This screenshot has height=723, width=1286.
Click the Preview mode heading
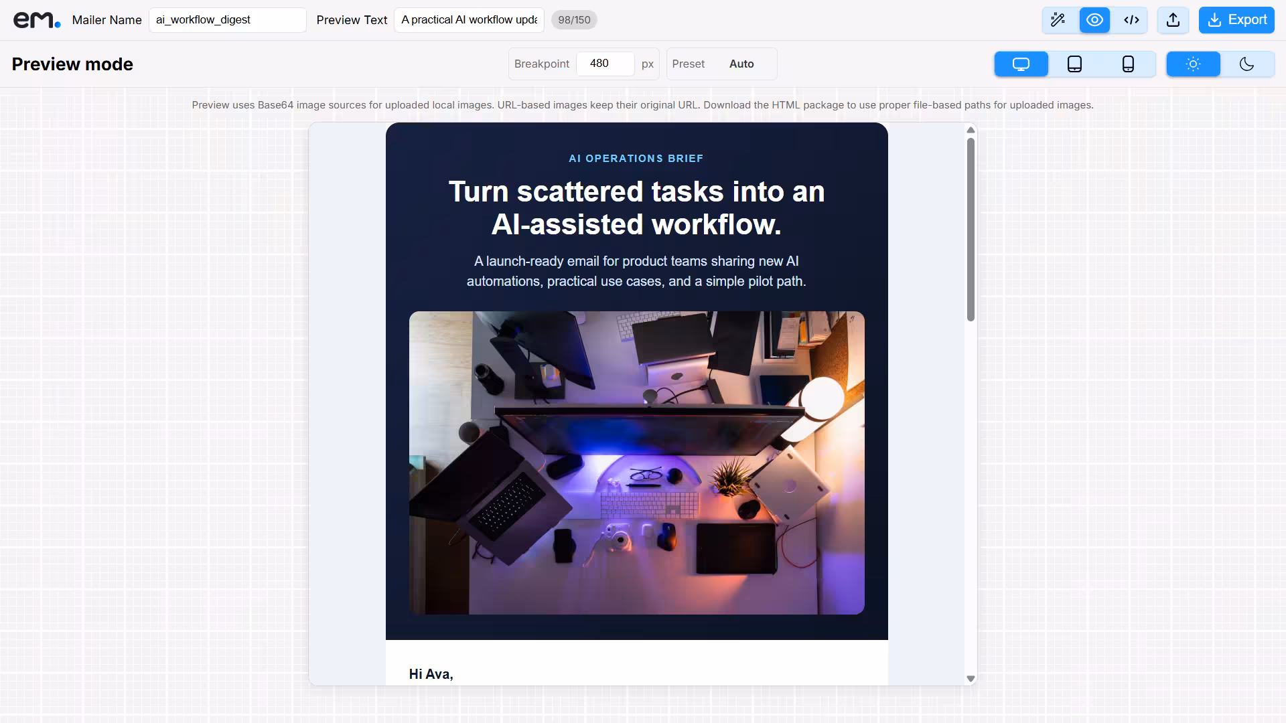coord(72,64)
